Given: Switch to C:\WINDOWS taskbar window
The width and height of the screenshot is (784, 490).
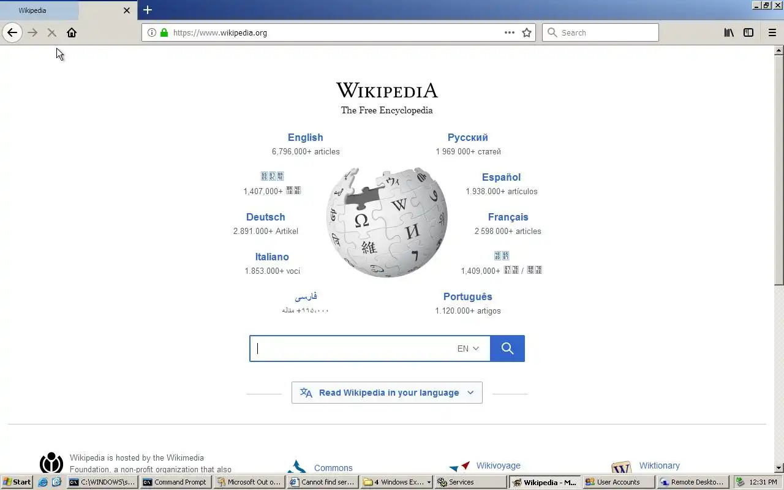Looking at the screenshot, I should coord(102,482).
